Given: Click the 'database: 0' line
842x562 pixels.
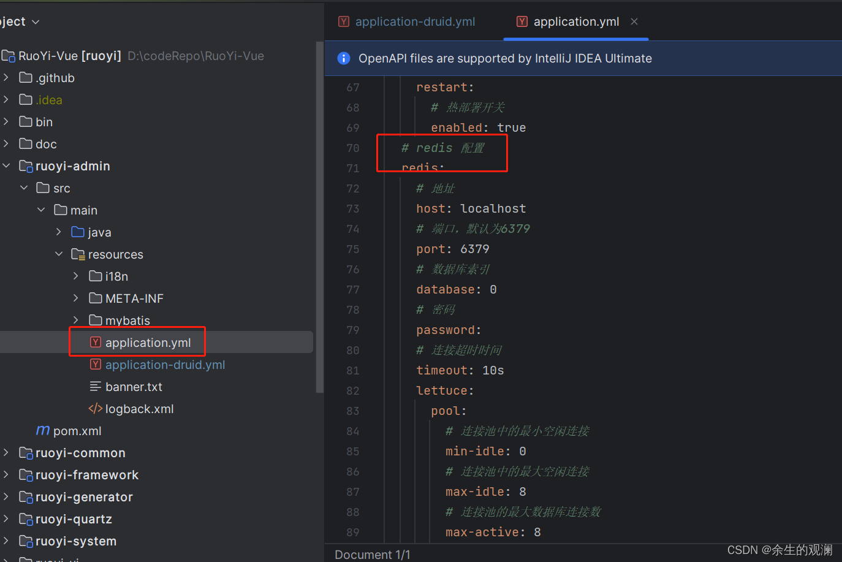Looking at the screenshot, I should coord(456,290).
